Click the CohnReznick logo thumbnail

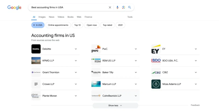96,96
